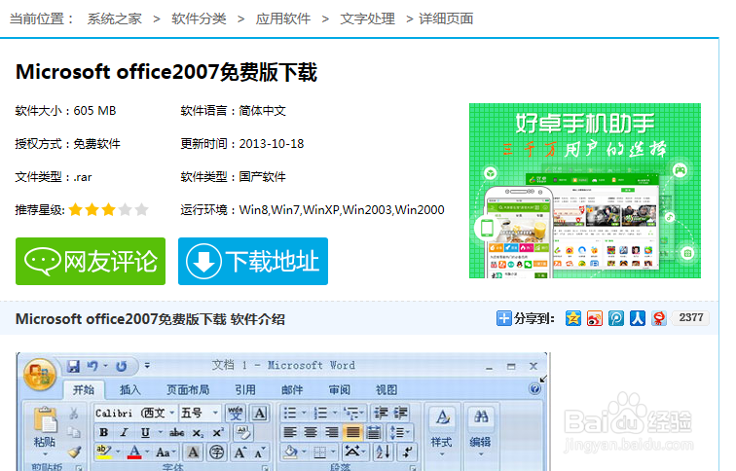This screenshot has height=471, width=736.
Task: Click the Copy icon in clipboard group
Action: pos(74,432)
